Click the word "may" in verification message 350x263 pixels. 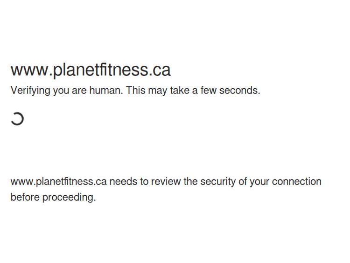click(158, 91)
